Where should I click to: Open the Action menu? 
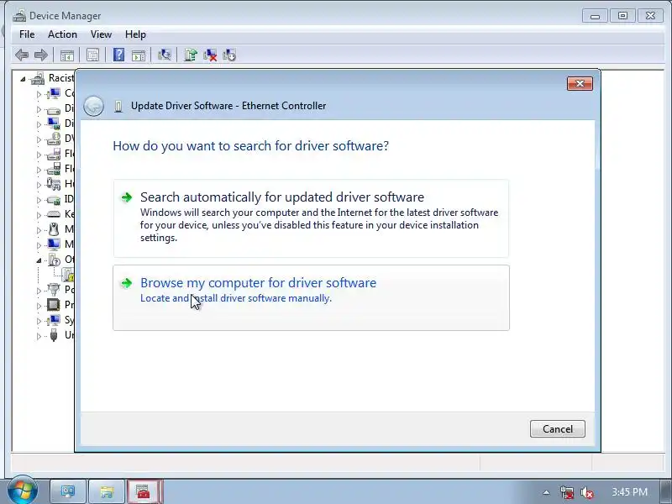(x=62, y=34)
